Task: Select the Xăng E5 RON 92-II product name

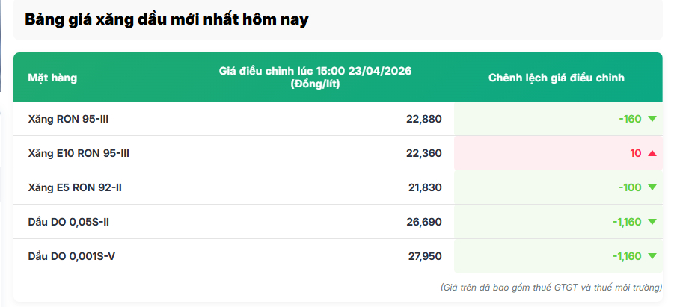Action: click(x=75, y=187)
